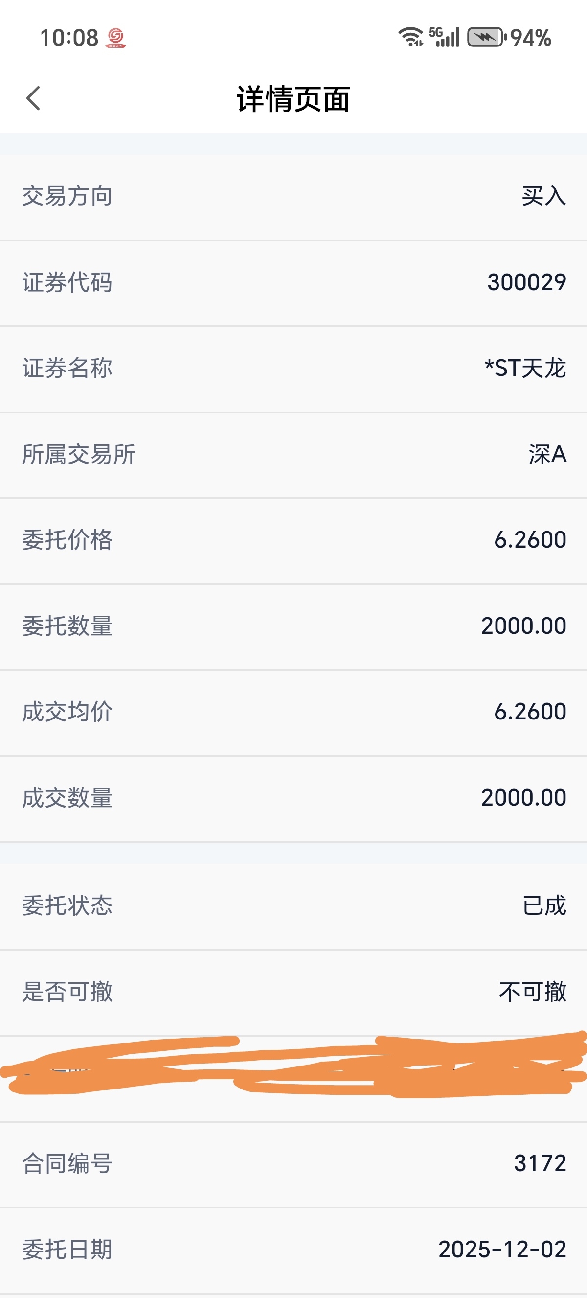Tap the battery charging icon
Screen dimensions: 587x1298
click(x=485, y=37)
